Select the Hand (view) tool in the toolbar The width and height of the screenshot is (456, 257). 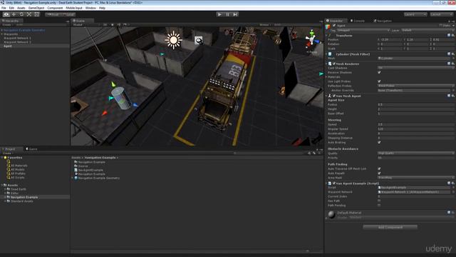[x=6, y=14]
